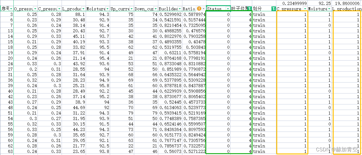
Task: Select the Status header cell
Action: tap(218, 9)
